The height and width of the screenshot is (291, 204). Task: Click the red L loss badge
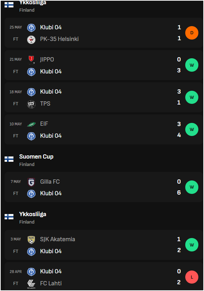click(x=192, y=277)
